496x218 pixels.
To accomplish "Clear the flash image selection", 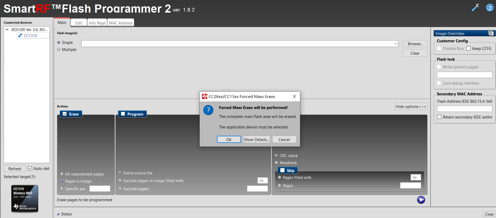I will [x=415, y=53].
